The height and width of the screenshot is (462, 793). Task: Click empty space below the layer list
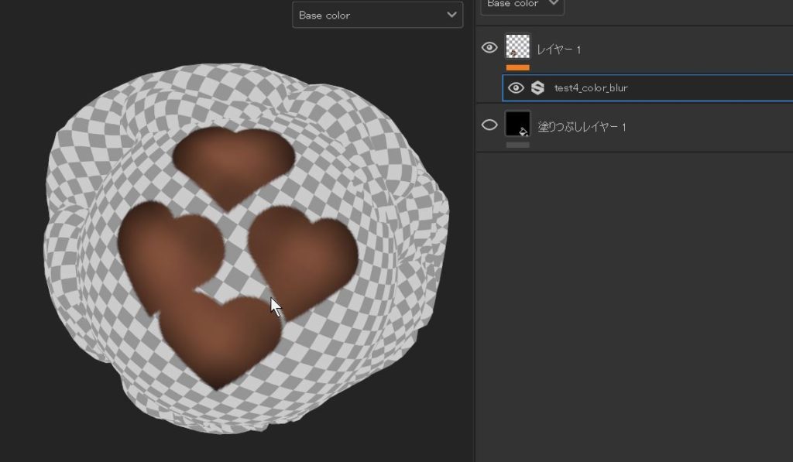[x=633, y=310]
